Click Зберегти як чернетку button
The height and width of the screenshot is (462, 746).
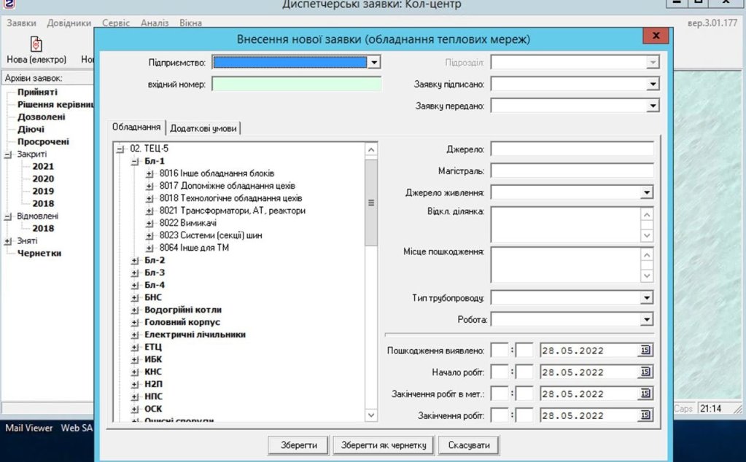[384, 445]
